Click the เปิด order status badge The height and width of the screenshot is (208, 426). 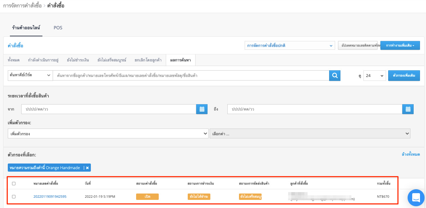pos(147,197)
